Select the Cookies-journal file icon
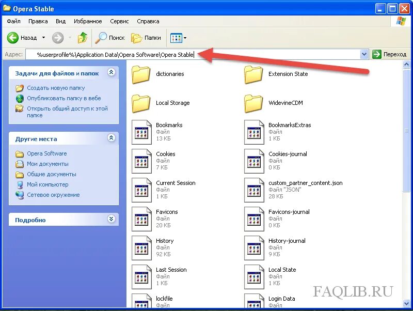 coord(254,161)
